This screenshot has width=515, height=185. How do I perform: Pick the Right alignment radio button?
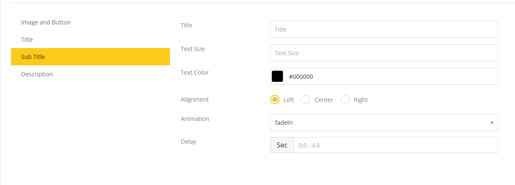pos(345,100)
